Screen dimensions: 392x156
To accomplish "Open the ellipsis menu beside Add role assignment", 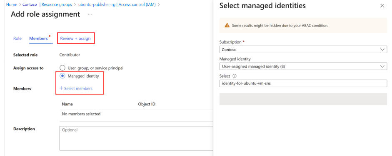I will pyautogui.click(x=90, y=15).
